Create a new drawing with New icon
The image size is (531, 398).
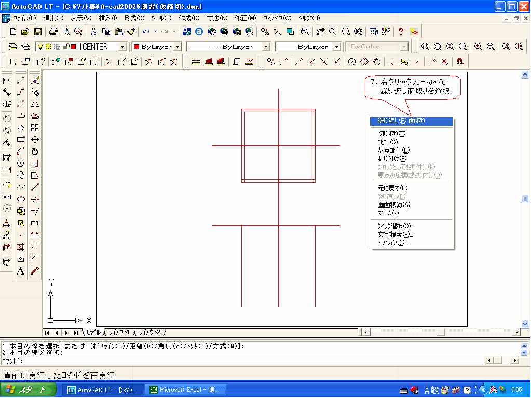coord(13,32)
